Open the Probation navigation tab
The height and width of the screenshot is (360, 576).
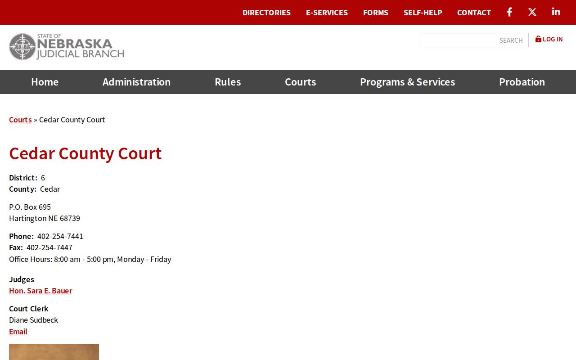click(x=522, y=82)
